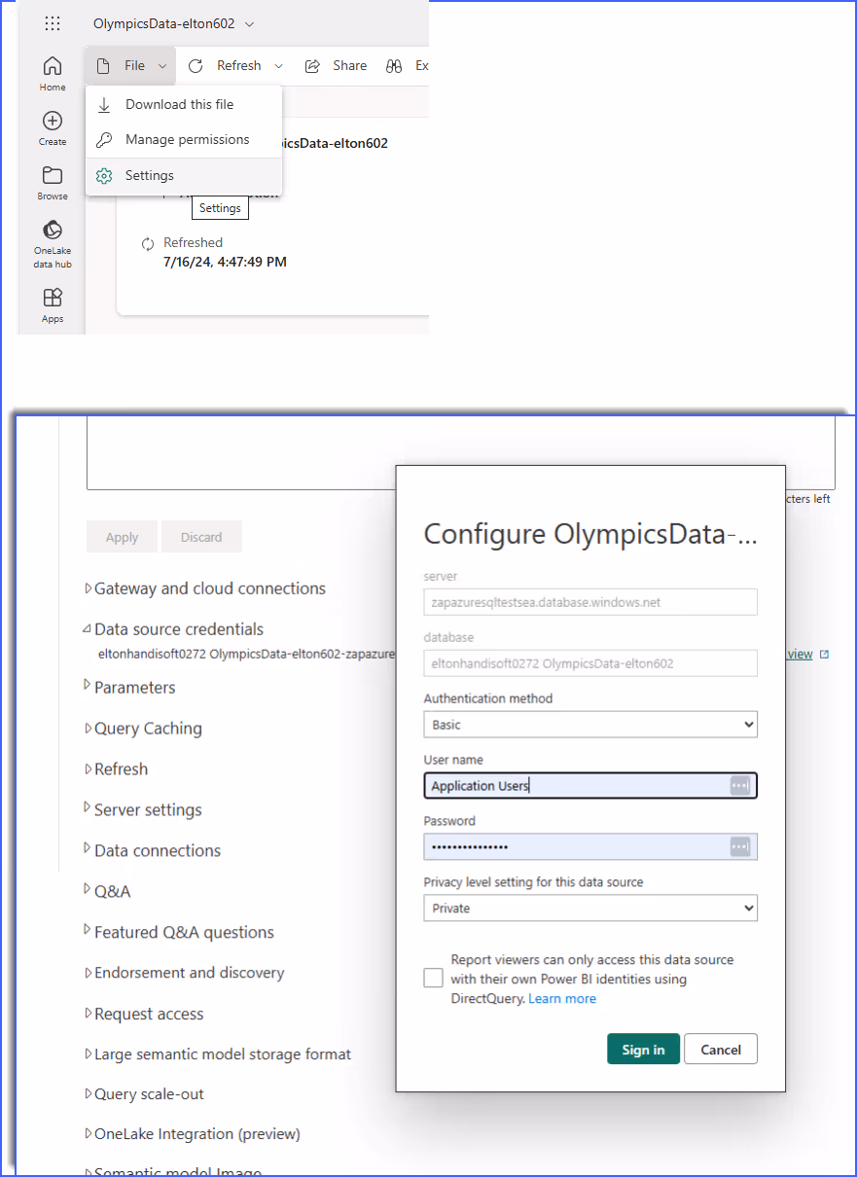Open the Privacy level setting dropdown
The height and width of the screenshot is (1177, 857).
589,909
